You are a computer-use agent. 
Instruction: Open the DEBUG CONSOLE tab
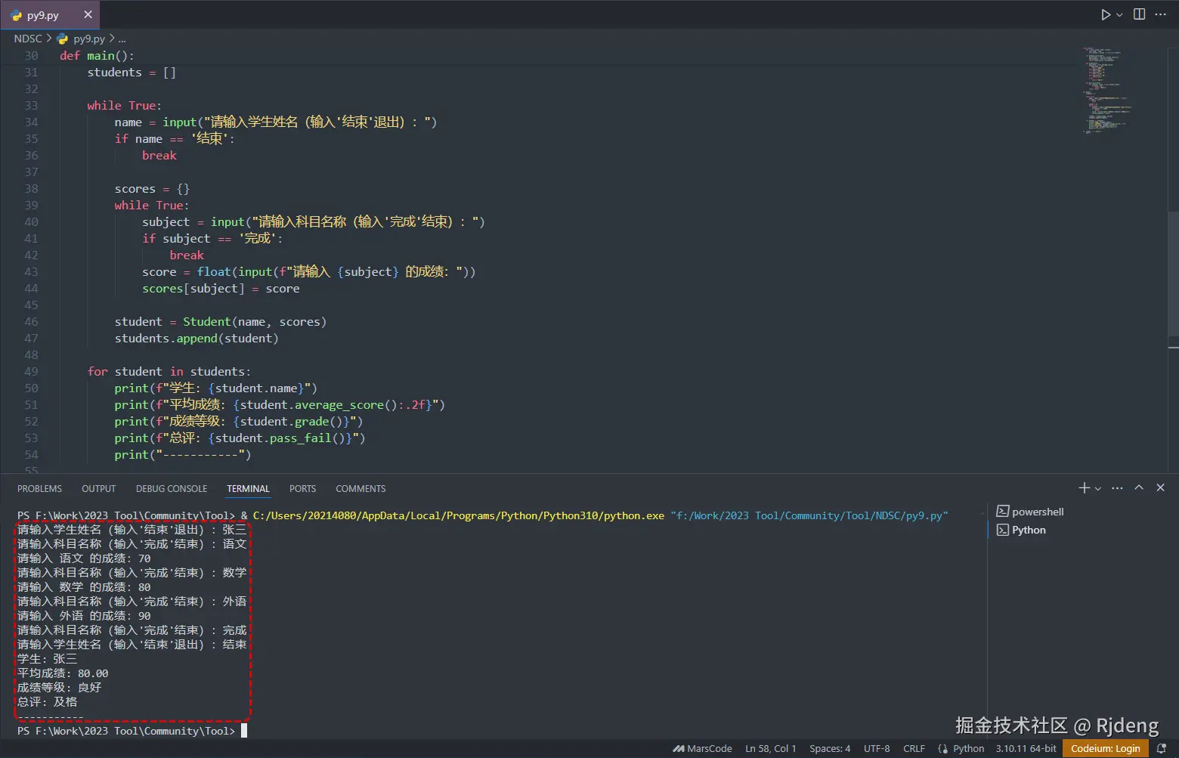171,489
